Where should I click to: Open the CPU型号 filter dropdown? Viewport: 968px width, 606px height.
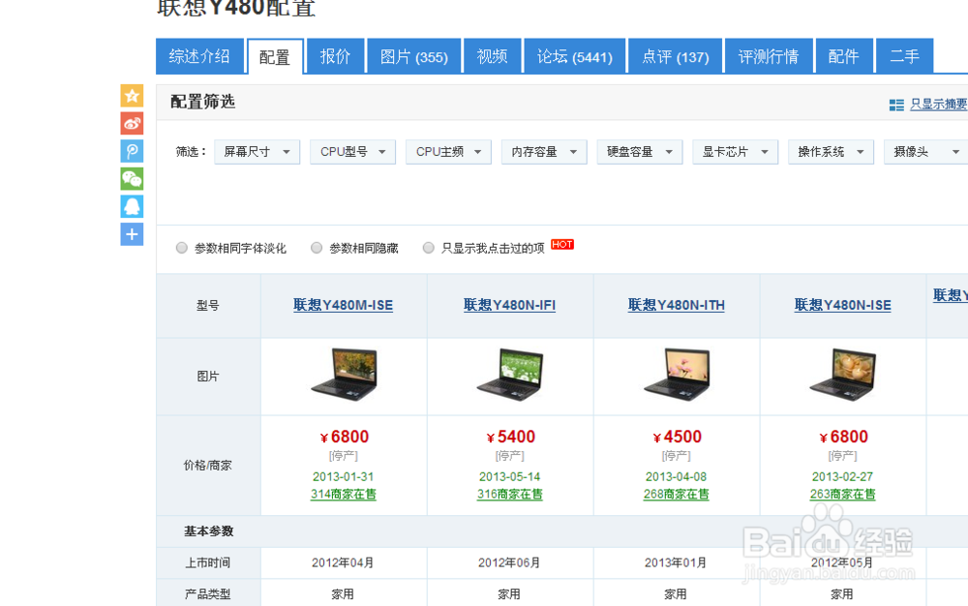click(x=352, y=152)
